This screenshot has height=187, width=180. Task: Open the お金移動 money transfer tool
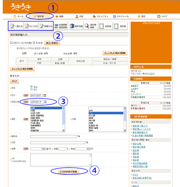click(61, 26)
